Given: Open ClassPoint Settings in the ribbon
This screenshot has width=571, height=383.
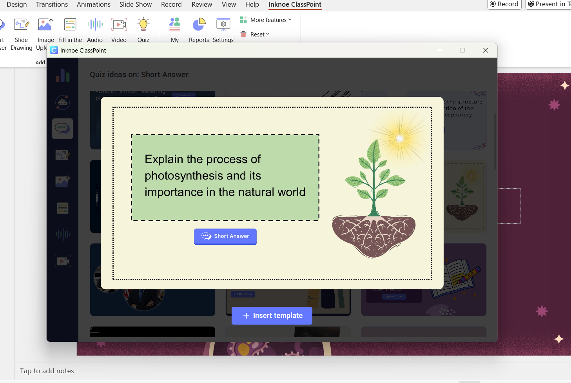Looking at the screenshot, I should pos(223,30).
